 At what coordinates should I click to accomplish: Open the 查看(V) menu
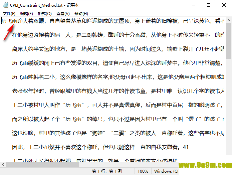pyautogui.click(x=63, y=14)
